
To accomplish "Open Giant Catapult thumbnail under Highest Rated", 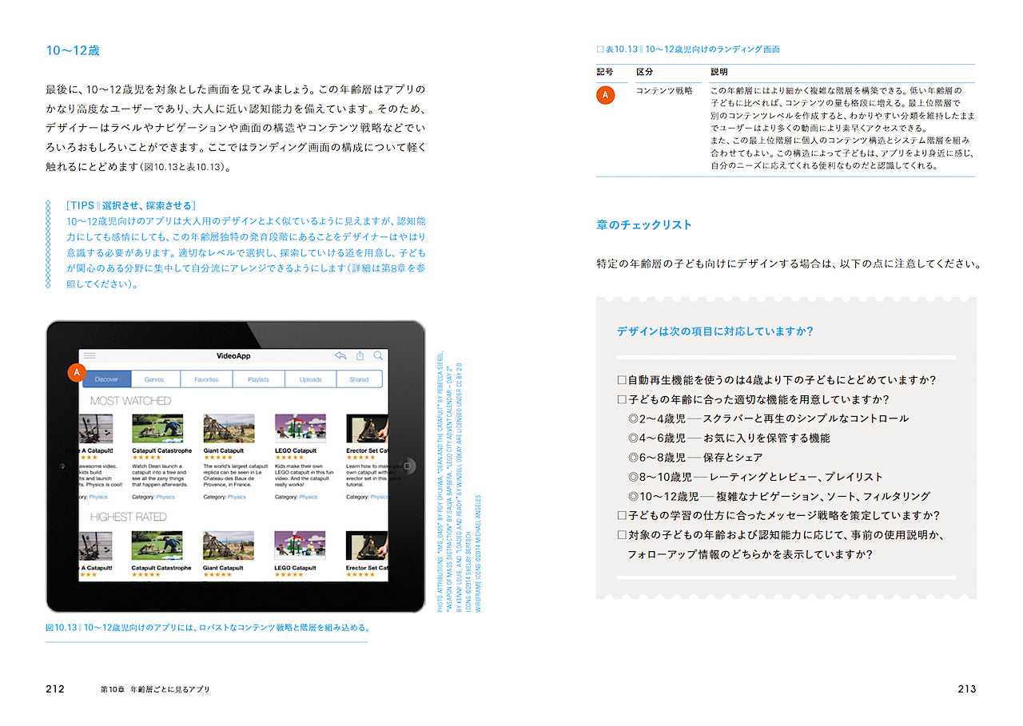I will click(x=229, y=546).
